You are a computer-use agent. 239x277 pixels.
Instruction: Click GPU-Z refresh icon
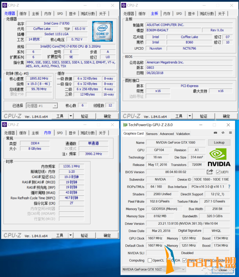(x=223, y=133)
